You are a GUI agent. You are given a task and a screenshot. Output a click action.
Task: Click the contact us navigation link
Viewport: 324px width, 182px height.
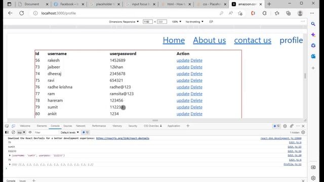click(x=253, y=40)
